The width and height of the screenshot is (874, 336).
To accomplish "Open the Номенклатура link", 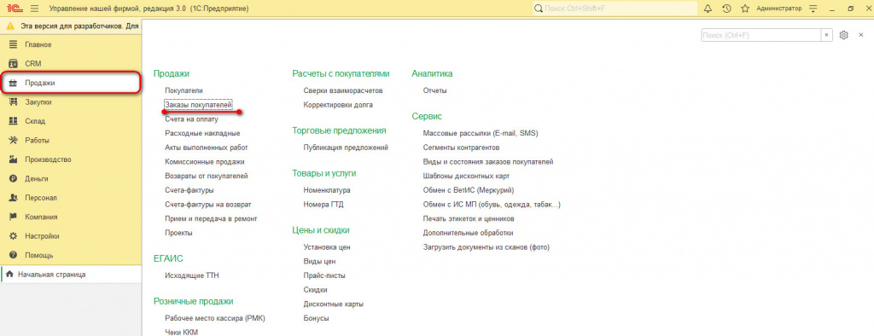I will 327,190.
